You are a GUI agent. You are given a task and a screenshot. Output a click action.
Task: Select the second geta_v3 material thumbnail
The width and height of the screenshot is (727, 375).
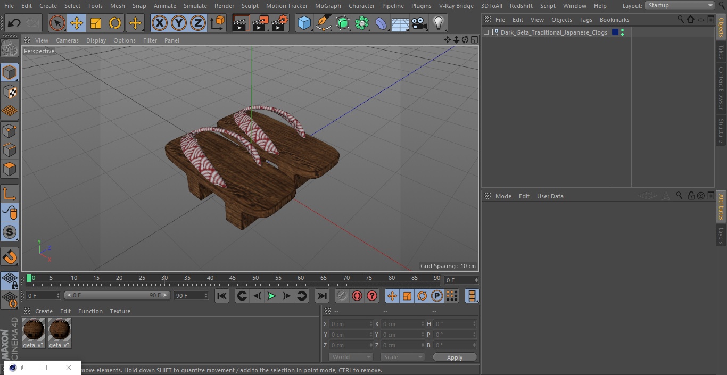coord(60,334)
